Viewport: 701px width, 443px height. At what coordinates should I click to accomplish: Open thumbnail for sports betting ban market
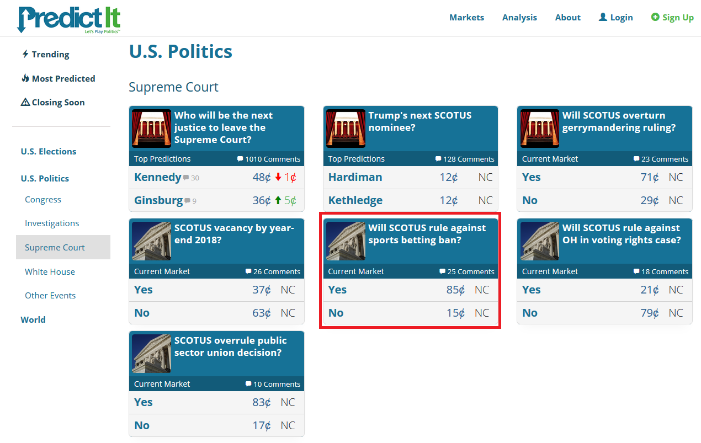point(346,241)
